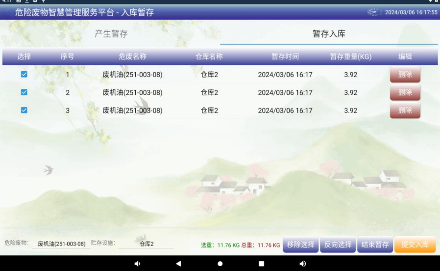Uncheck the checkbox for row 2

click(x=24, y=92)
